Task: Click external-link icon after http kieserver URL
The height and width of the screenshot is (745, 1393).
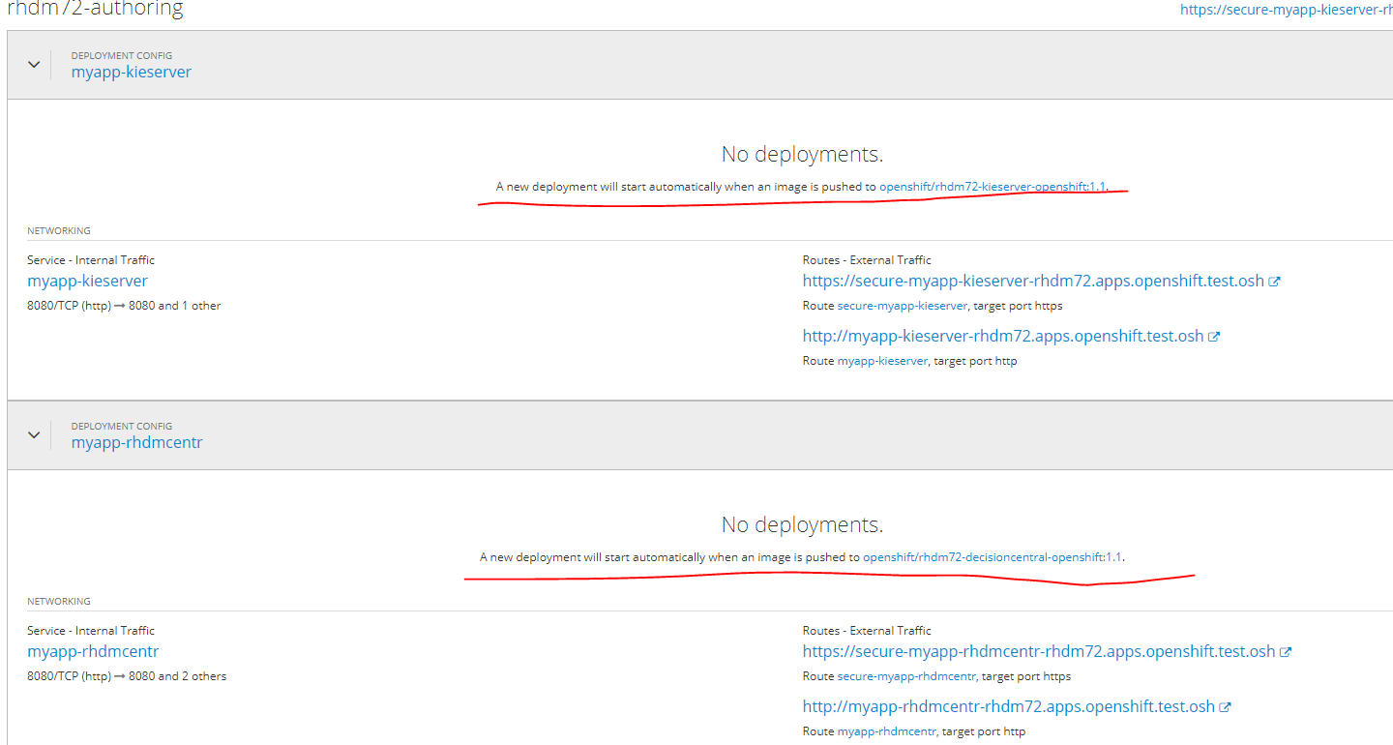Action: coord(1214,337)
